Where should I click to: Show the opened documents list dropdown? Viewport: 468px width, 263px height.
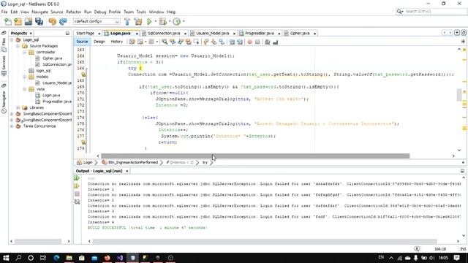tap(457, 33)
